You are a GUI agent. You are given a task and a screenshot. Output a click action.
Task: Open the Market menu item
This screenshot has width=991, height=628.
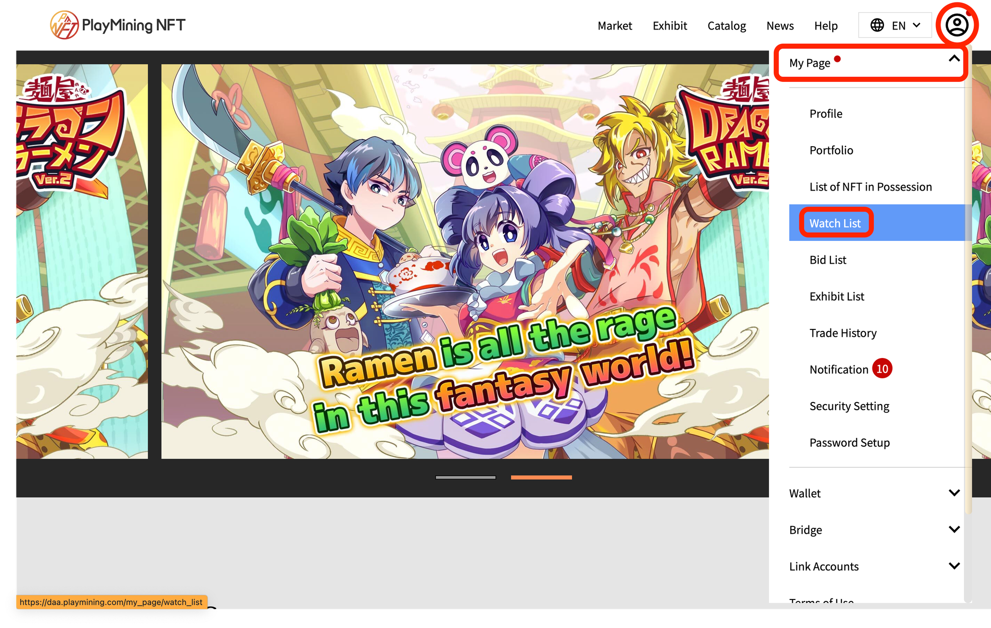tap(615, 26)
